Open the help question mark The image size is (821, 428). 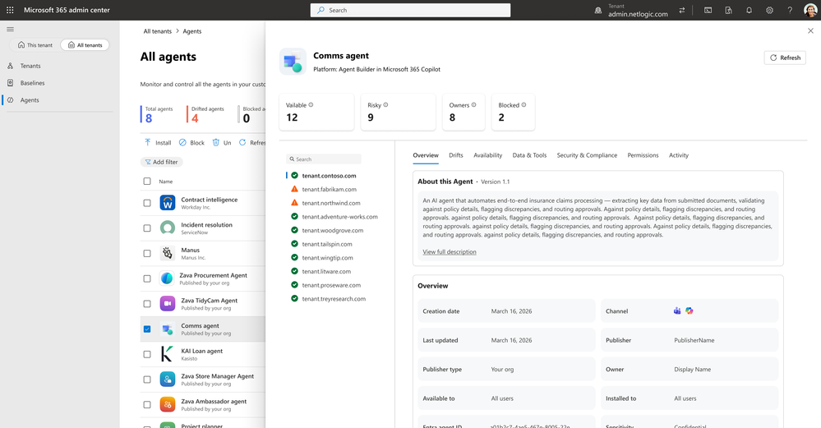[x=790, y=10]
